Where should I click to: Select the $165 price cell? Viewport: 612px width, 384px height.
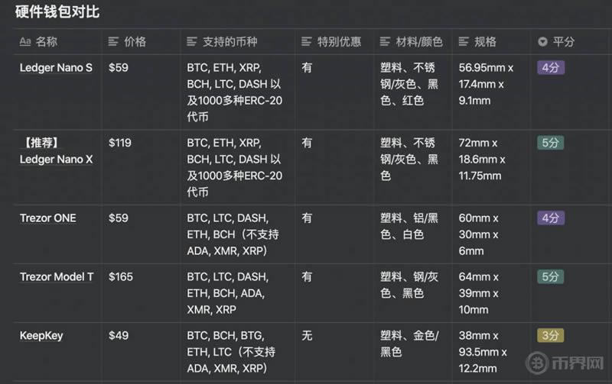pyautogui.click(x=121, y=277)
